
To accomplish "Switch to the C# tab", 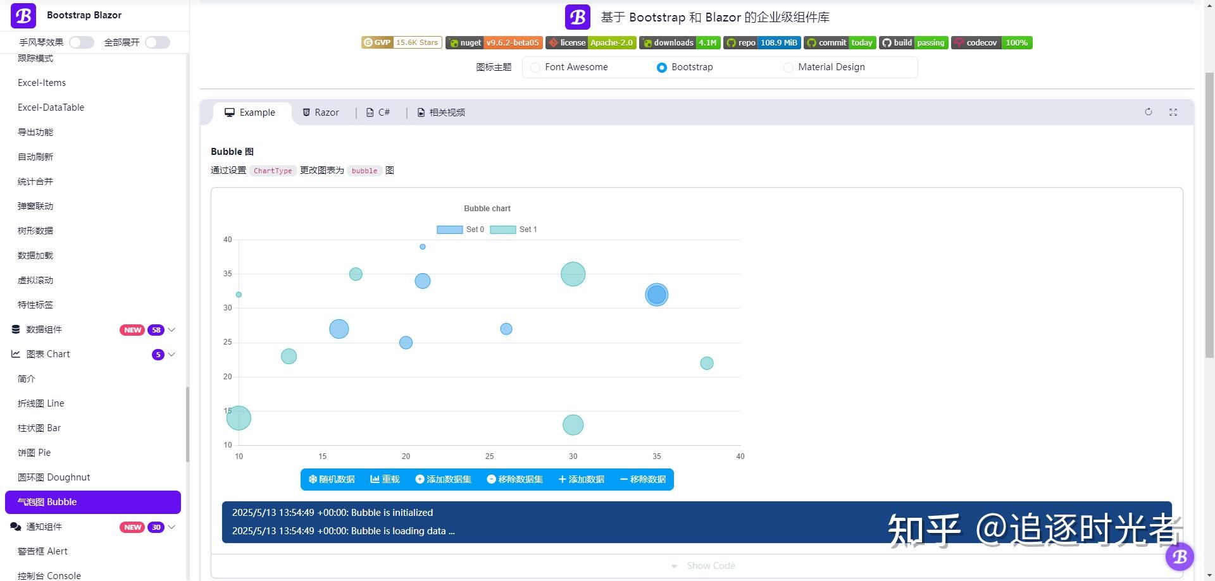I will tap(378, 113).
